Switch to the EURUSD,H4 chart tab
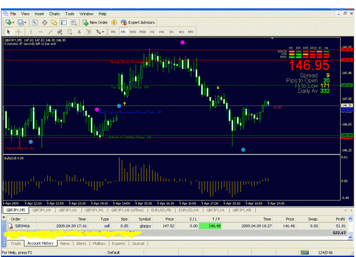 (189, 210)
